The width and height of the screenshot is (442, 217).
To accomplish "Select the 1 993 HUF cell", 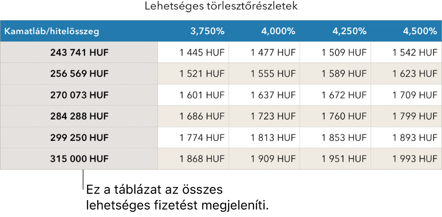I will click(x=406, y=159).
